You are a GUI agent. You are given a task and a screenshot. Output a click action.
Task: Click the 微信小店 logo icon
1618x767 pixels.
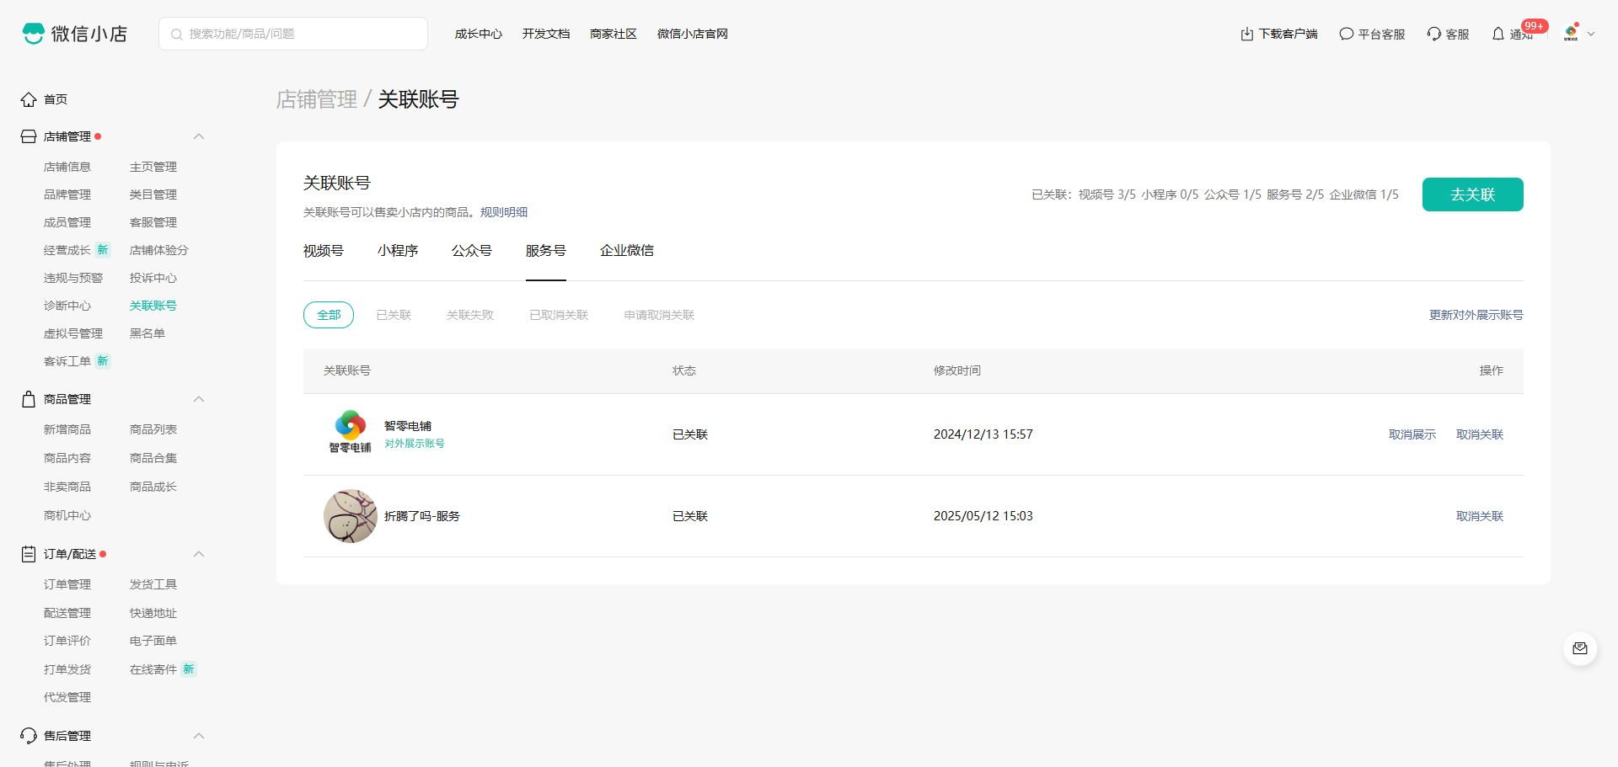click(x=34, y=34)
